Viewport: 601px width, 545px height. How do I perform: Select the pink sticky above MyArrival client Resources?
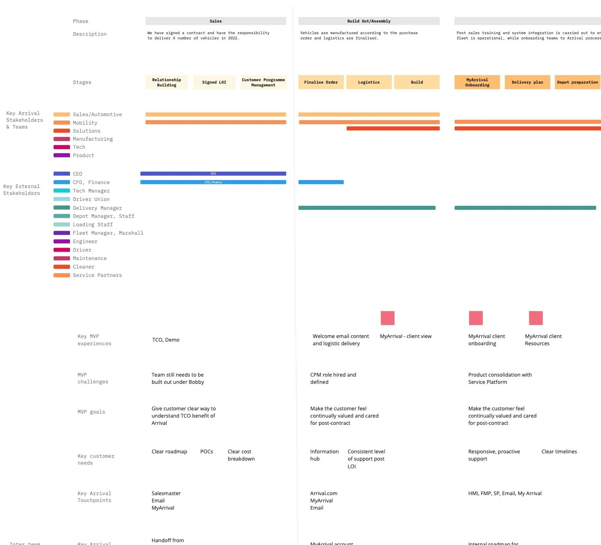pyautogui.click(x=536, y=318)
